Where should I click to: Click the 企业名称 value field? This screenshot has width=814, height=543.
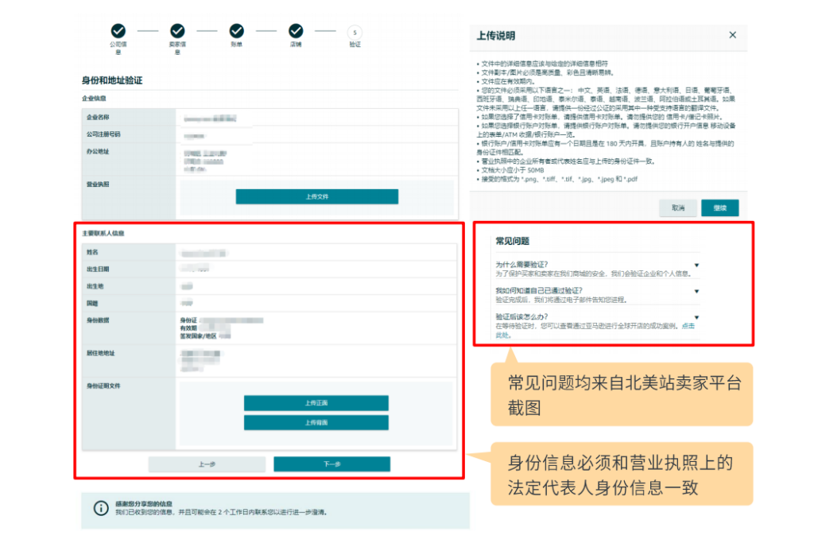(316, 118)
